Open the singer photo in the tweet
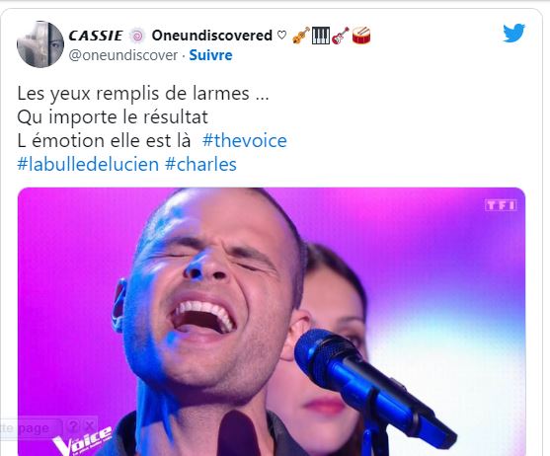 tap(272, 322)
